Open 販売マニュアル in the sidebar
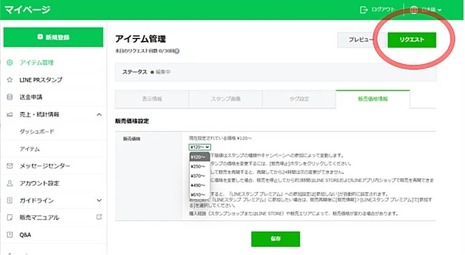This screenshot has height=255, width=465. 39,217
